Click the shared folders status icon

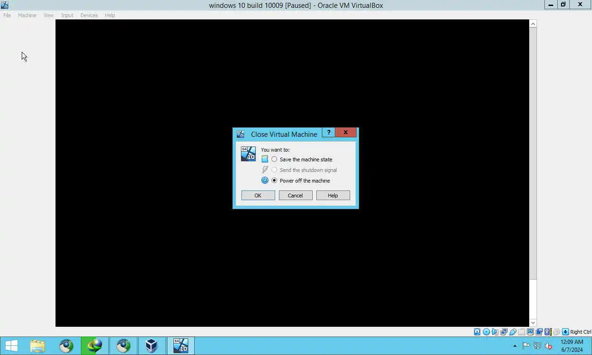pos(521,332)
